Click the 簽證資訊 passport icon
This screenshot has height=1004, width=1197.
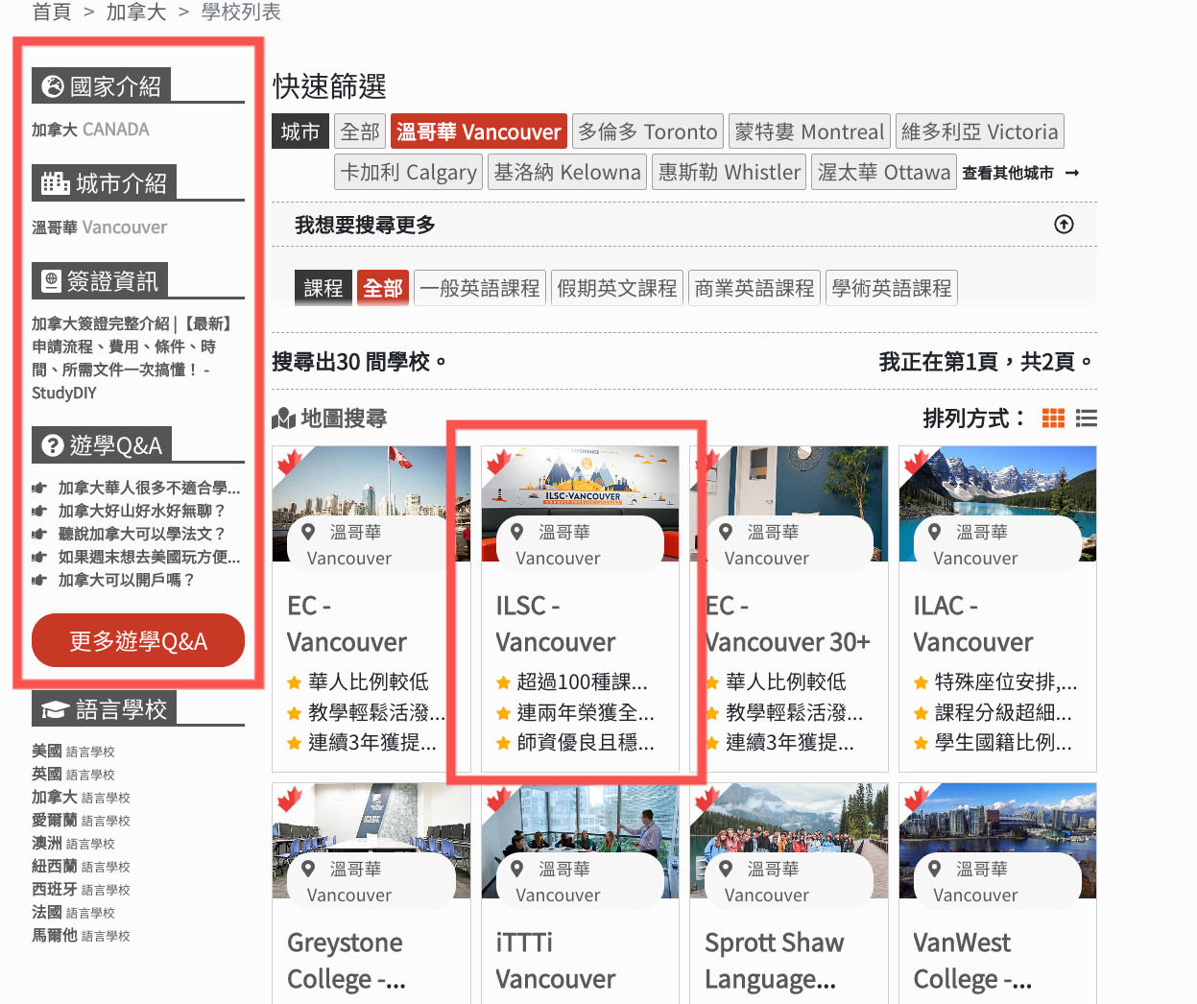click(52, 281)
